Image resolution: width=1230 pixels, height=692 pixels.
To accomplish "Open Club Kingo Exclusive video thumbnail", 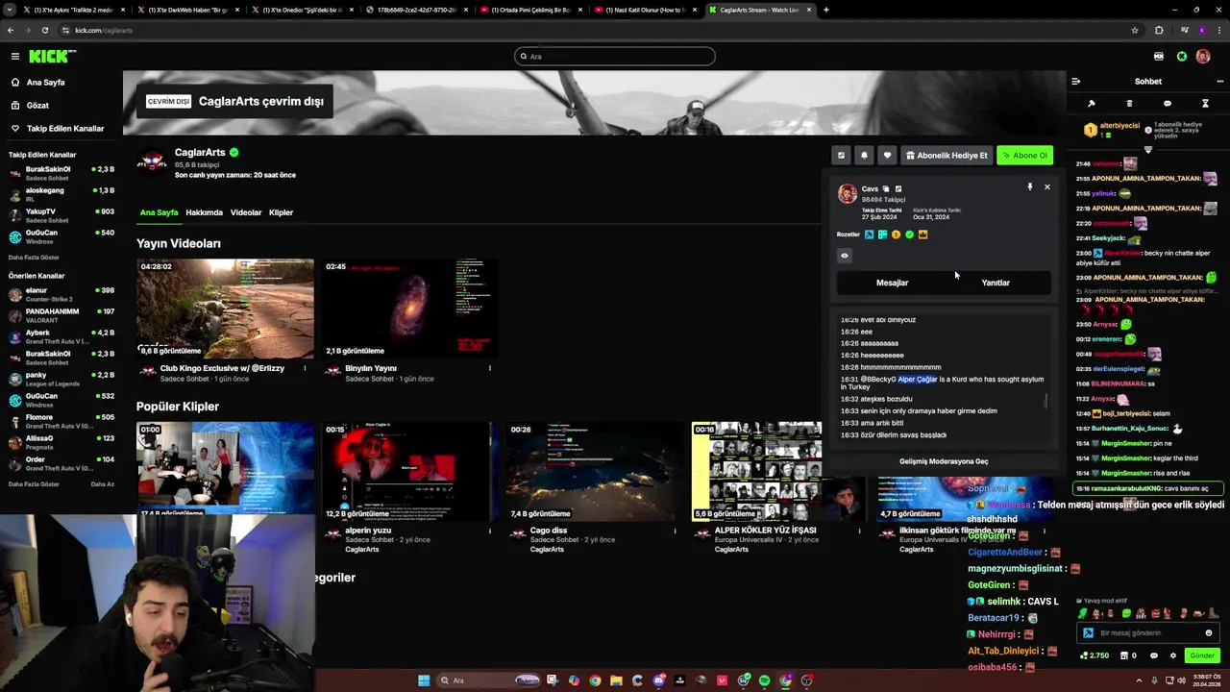I will click(225, 309).
